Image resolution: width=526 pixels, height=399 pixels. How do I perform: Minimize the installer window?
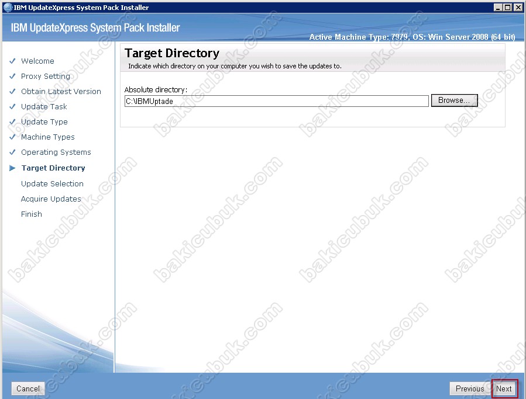click(498, 8)
